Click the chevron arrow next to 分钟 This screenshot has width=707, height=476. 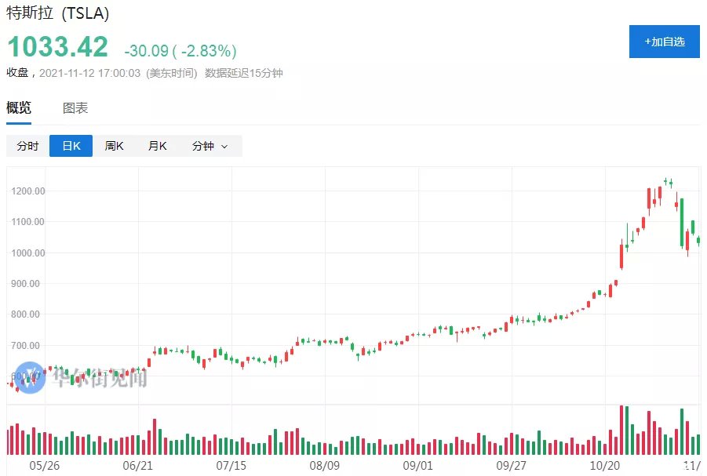click(x=224, y=147)
